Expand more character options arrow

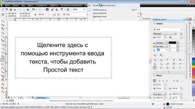pyautogui.click(x=169, y=72)
